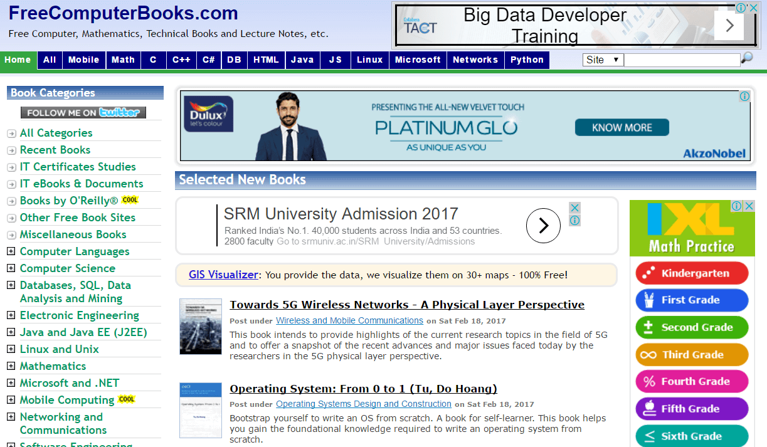
Task: Click arrow icon beside IT Certificates Studies
Action: (11, 167)
